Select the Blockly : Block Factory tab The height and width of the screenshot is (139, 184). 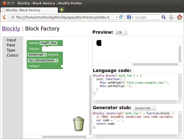click(x=29, y=10)
